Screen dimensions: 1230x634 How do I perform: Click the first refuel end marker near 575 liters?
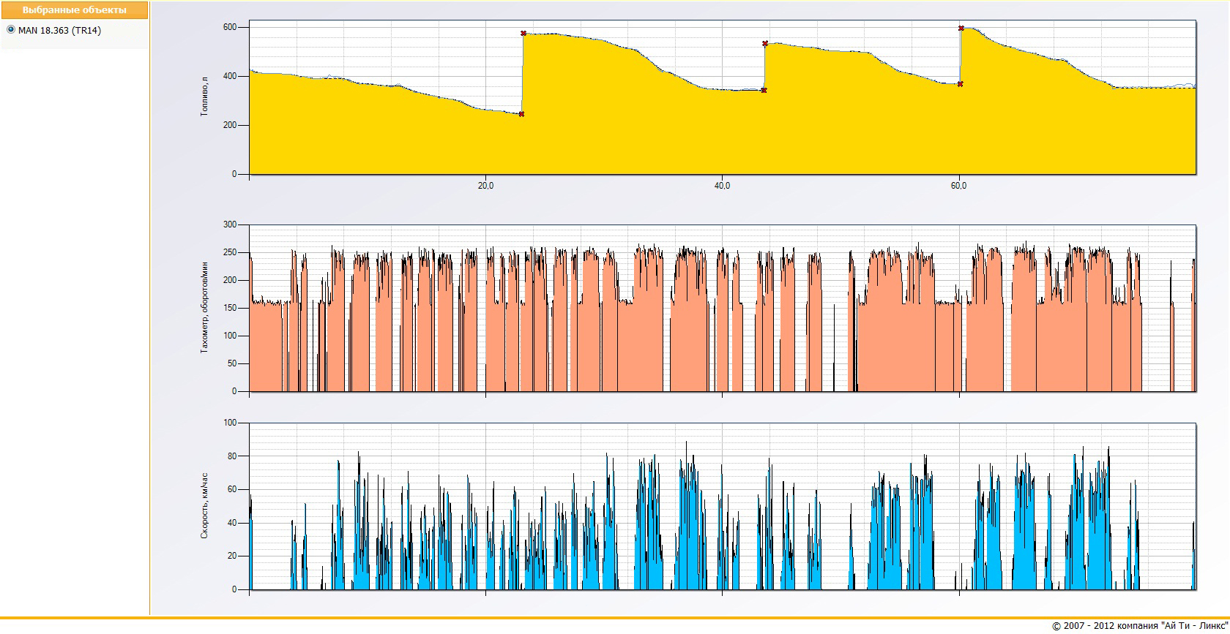[523, 34]
